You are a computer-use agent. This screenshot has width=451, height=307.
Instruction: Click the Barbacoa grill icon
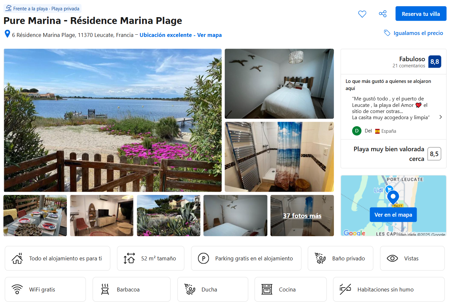[x=105, y=289]
